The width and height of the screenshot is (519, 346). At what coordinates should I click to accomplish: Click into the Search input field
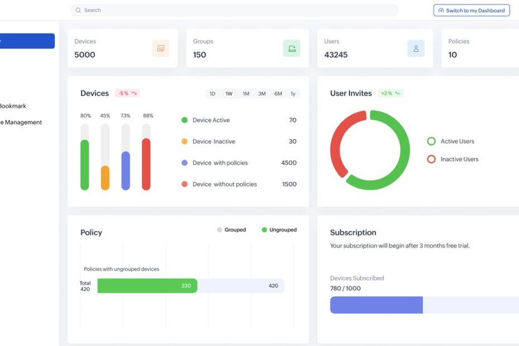234,10
